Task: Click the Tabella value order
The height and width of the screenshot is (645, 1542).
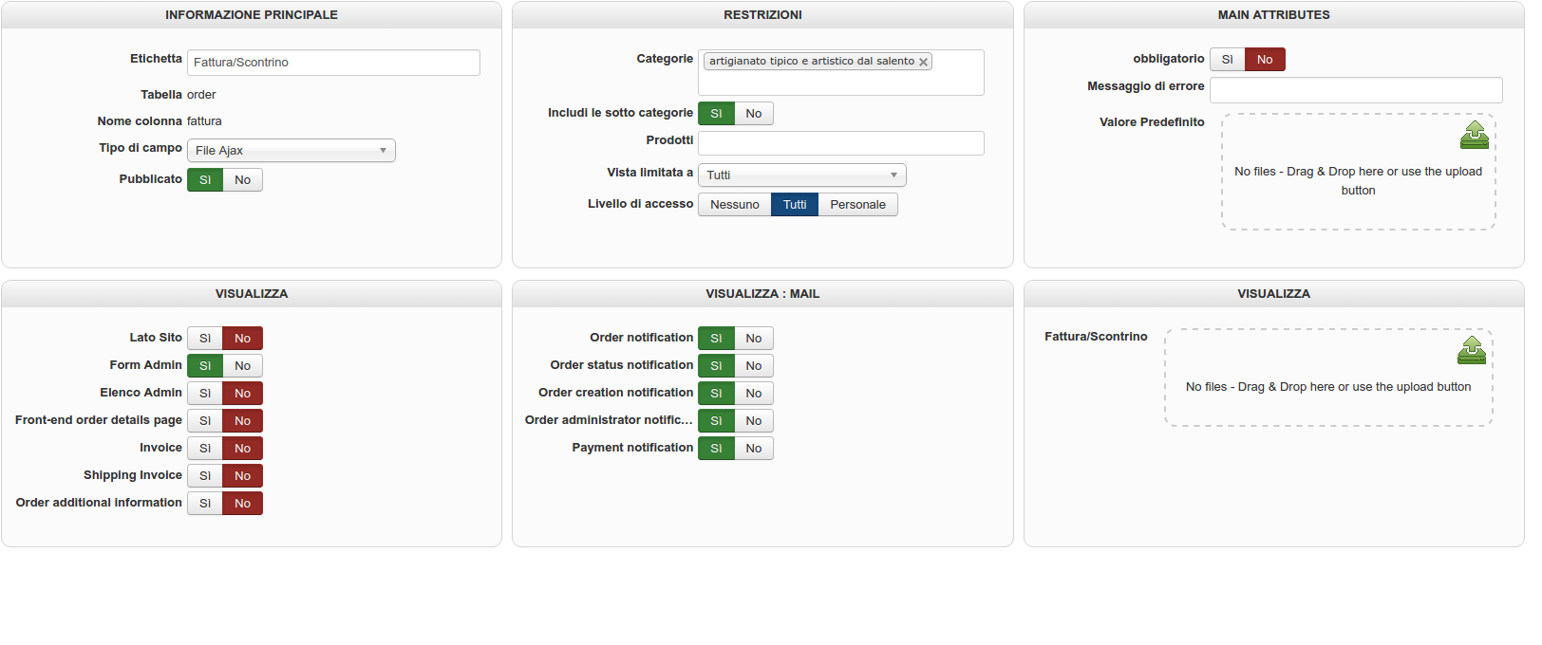Action: (x=201, y=95)
